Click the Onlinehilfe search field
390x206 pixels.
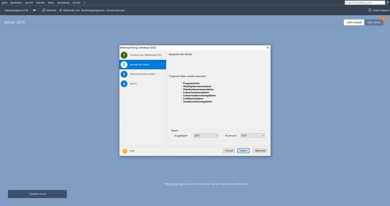(x=365, y=2)
